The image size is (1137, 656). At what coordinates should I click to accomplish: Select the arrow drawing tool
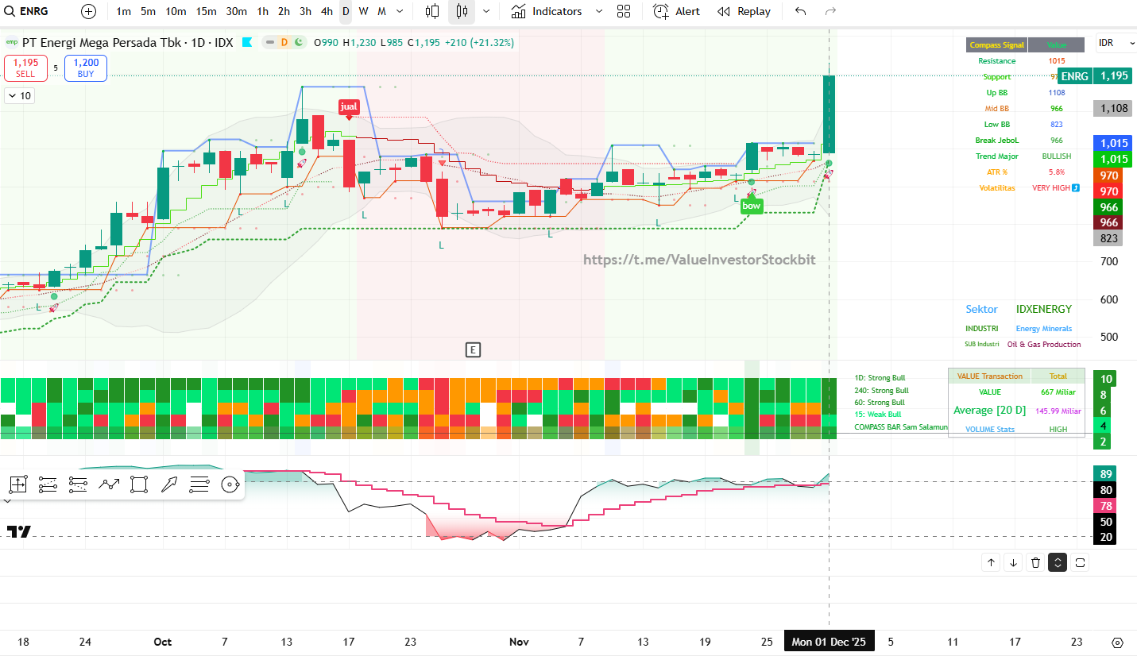tap(169, 484)
